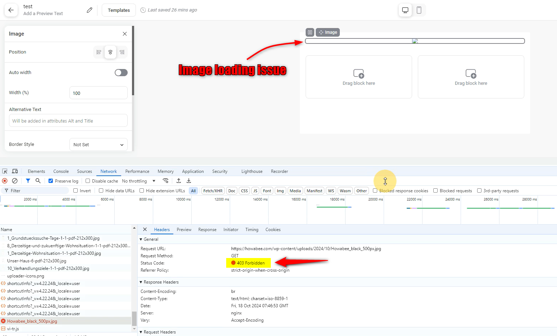This screenshot has width=557, height=336.
Task: Filter requests by Fetch/XHR
Action: click(213, 191)
